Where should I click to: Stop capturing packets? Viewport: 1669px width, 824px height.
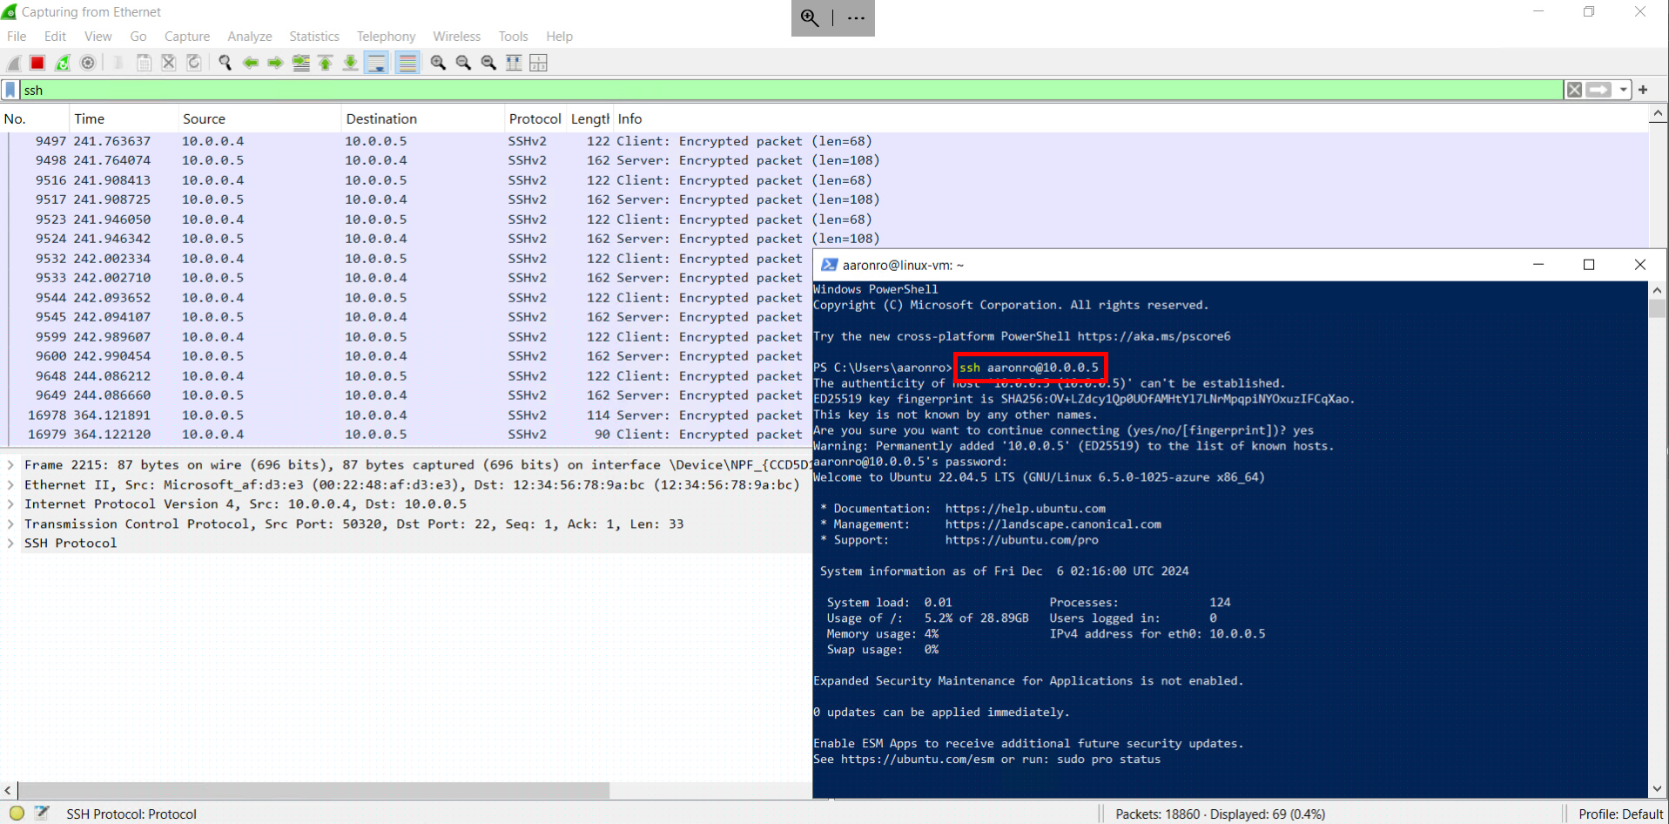(37, 62)
